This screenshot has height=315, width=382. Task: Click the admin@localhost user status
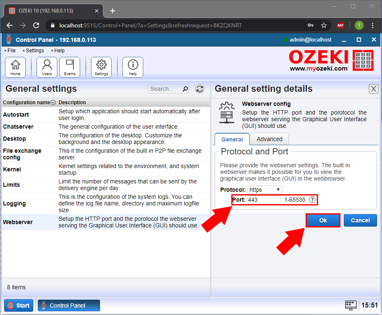click(x=307, y=40)
